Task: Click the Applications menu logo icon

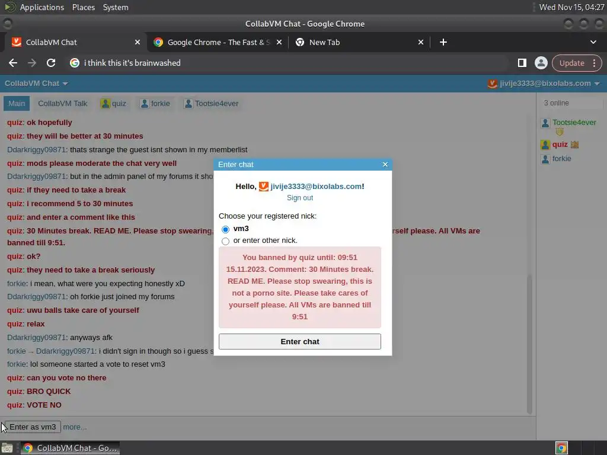Action: coord(10,7)
